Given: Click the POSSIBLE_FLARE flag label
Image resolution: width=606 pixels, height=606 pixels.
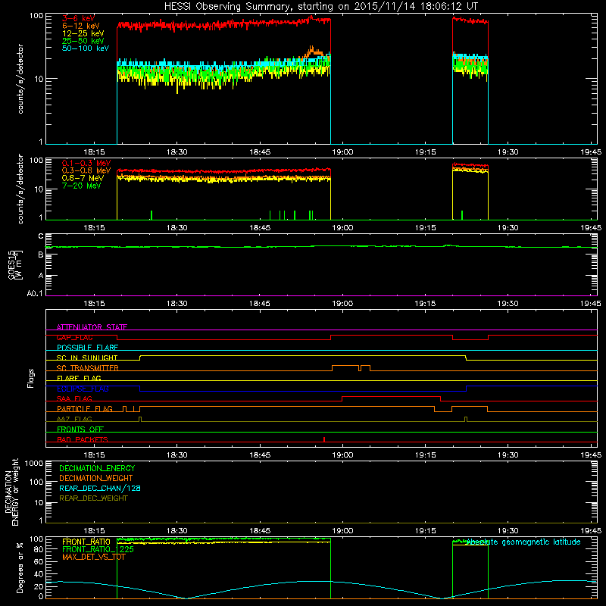Looking at the screenshot, I should pyautogui.click(x=87, y=348).
